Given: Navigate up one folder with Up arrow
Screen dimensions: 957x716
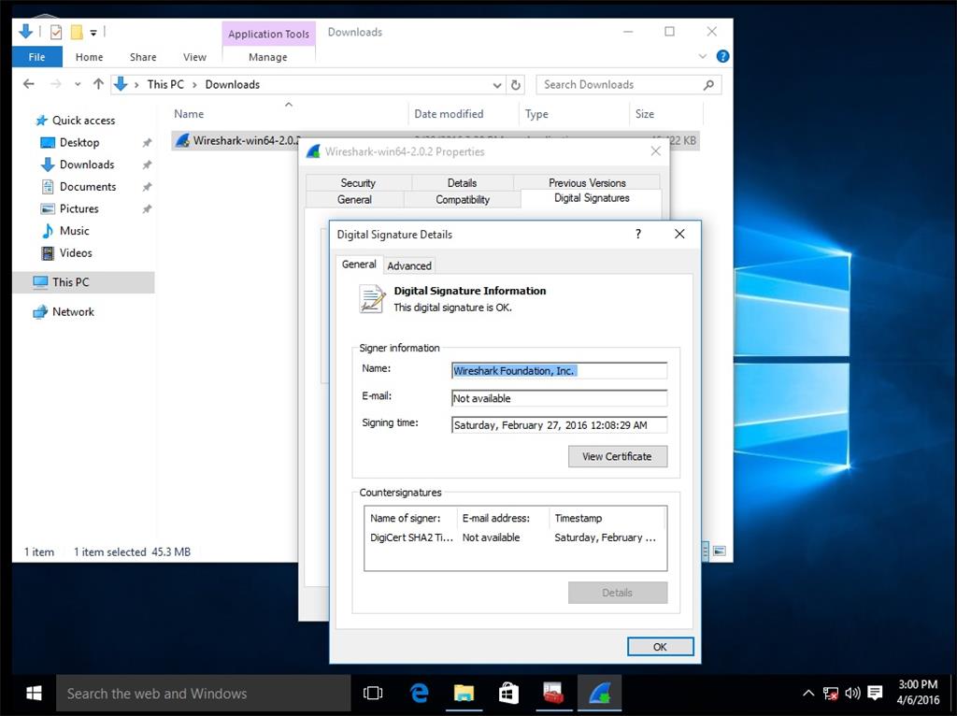Looking at the screenshot, I should (x=98, y=84).
